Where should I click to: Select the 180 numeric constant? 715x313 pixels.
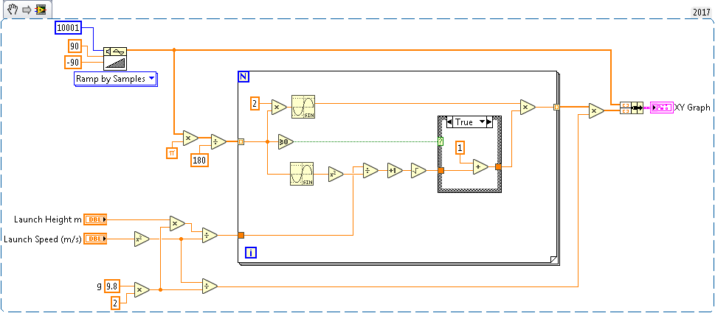[199, 160]
